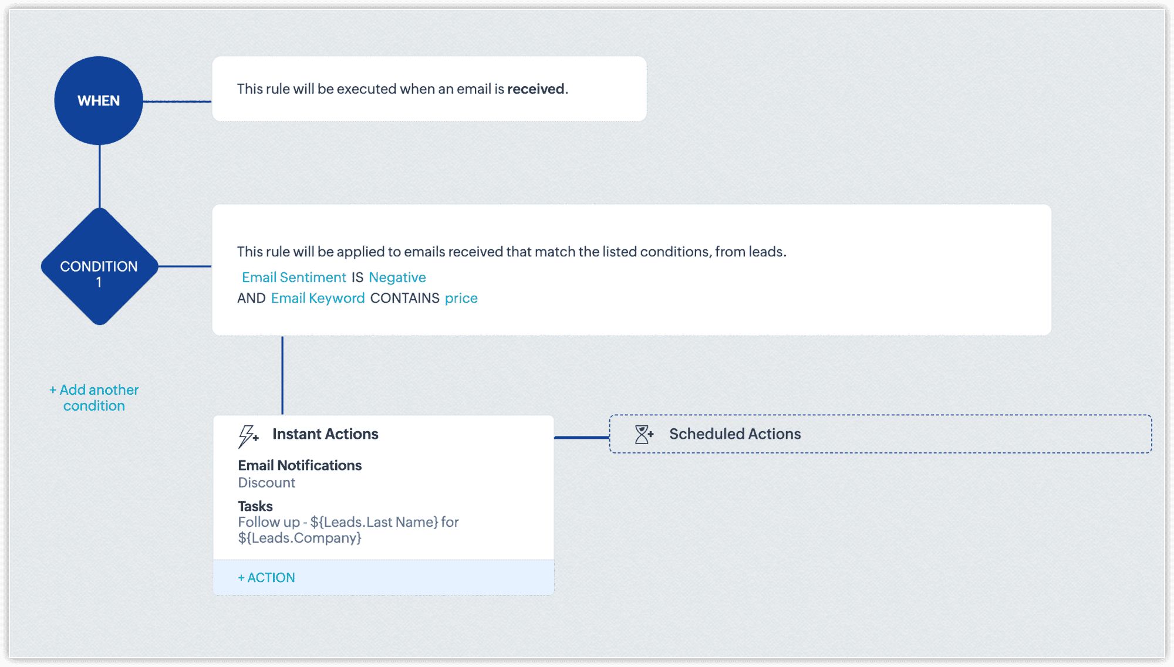Click the Email Notifications heading
This screenshot has height=667, width=1174.
299,466
